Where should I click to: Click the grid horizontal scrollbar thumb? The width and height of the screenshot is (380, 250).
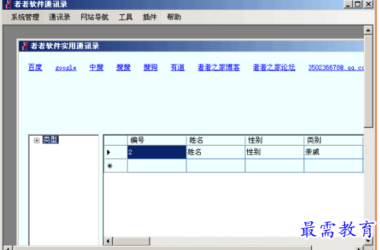pos(131,241)
